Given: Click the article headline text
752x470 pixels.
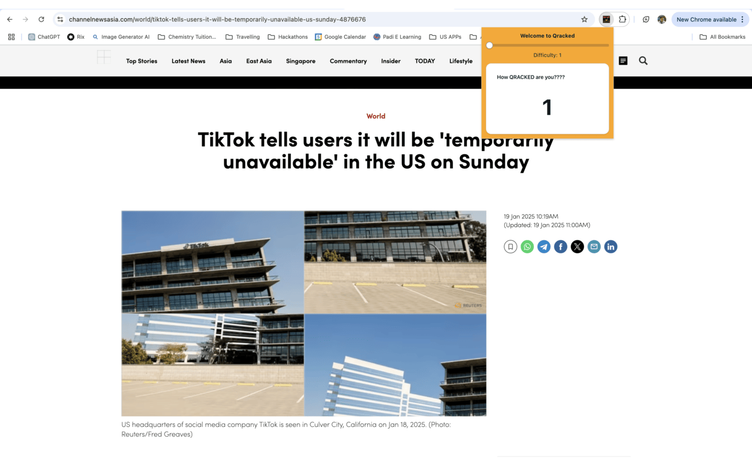Looking at the screenshot, I should 376,150.
